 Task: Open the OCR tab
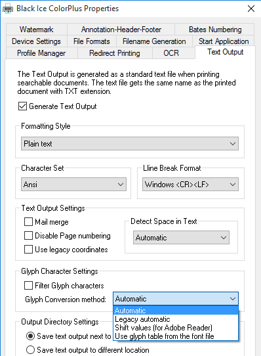click(x=171, y=53)
